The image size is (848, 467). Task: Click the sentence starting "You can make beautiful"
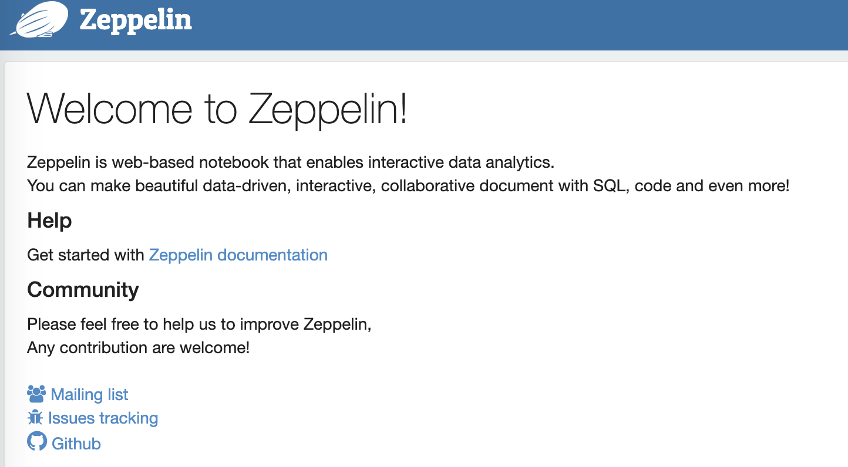point(408,186)
